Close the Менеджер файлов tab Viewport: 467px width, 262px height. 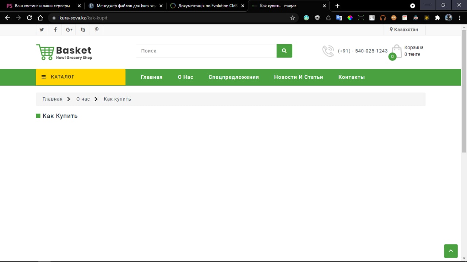[161, 6]
